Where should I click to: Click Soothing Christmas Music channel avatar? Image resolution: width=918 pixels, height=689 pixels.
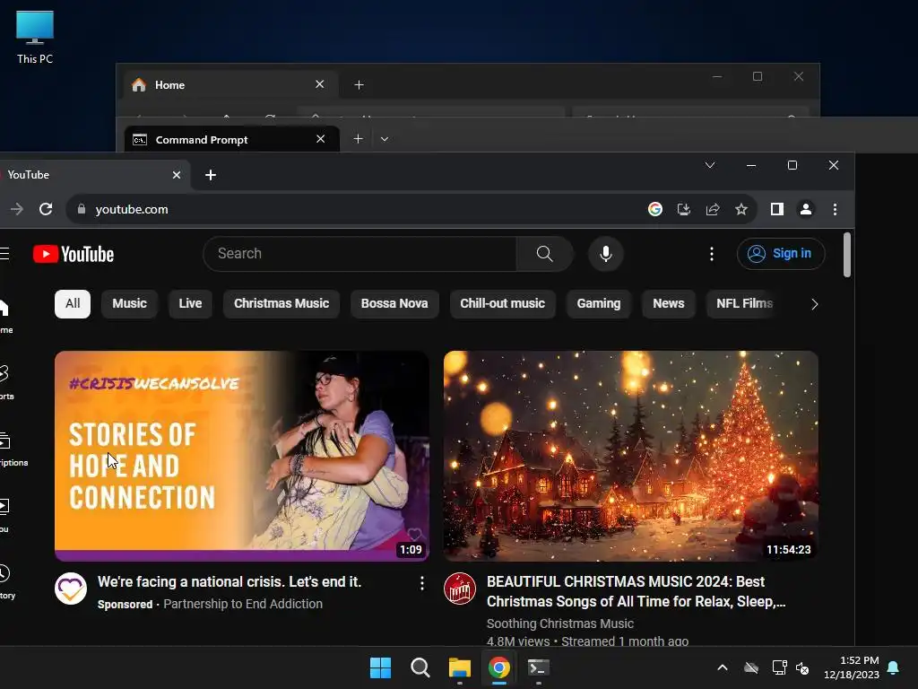pos(460,589)
